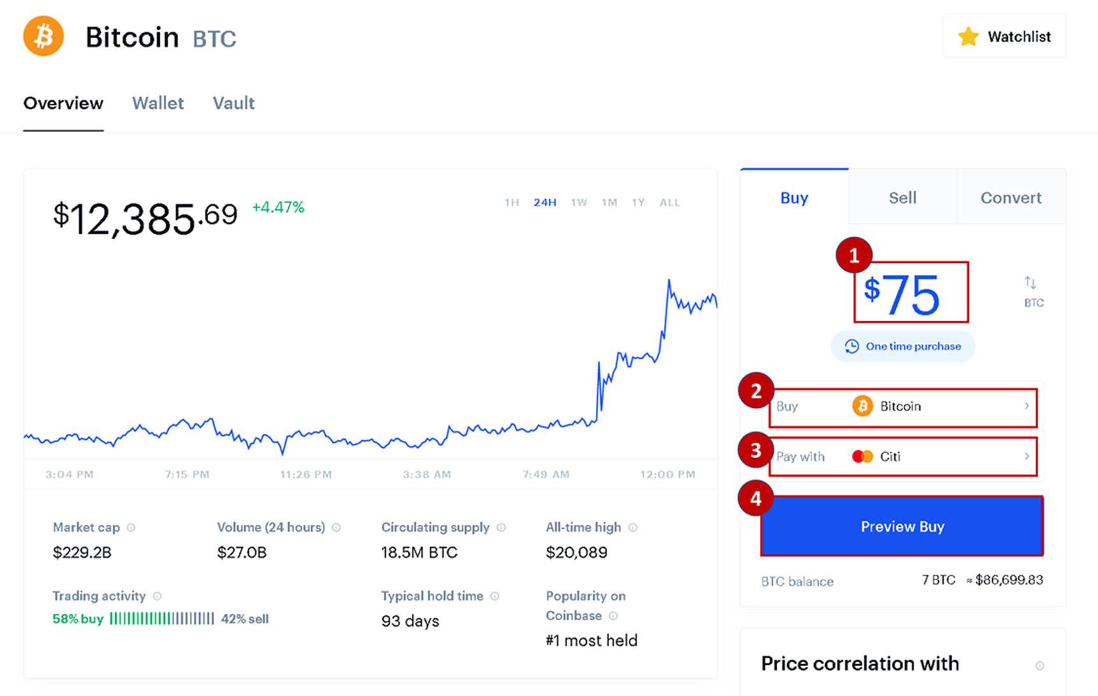This screenshot has width=1098, height=696.
Task: Open the Buy asset selector showing Bitcoin
Action: pos(903,407)
